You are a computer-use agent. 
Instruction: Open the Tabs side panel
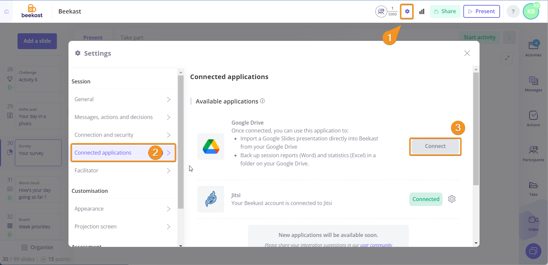[533, 189]
